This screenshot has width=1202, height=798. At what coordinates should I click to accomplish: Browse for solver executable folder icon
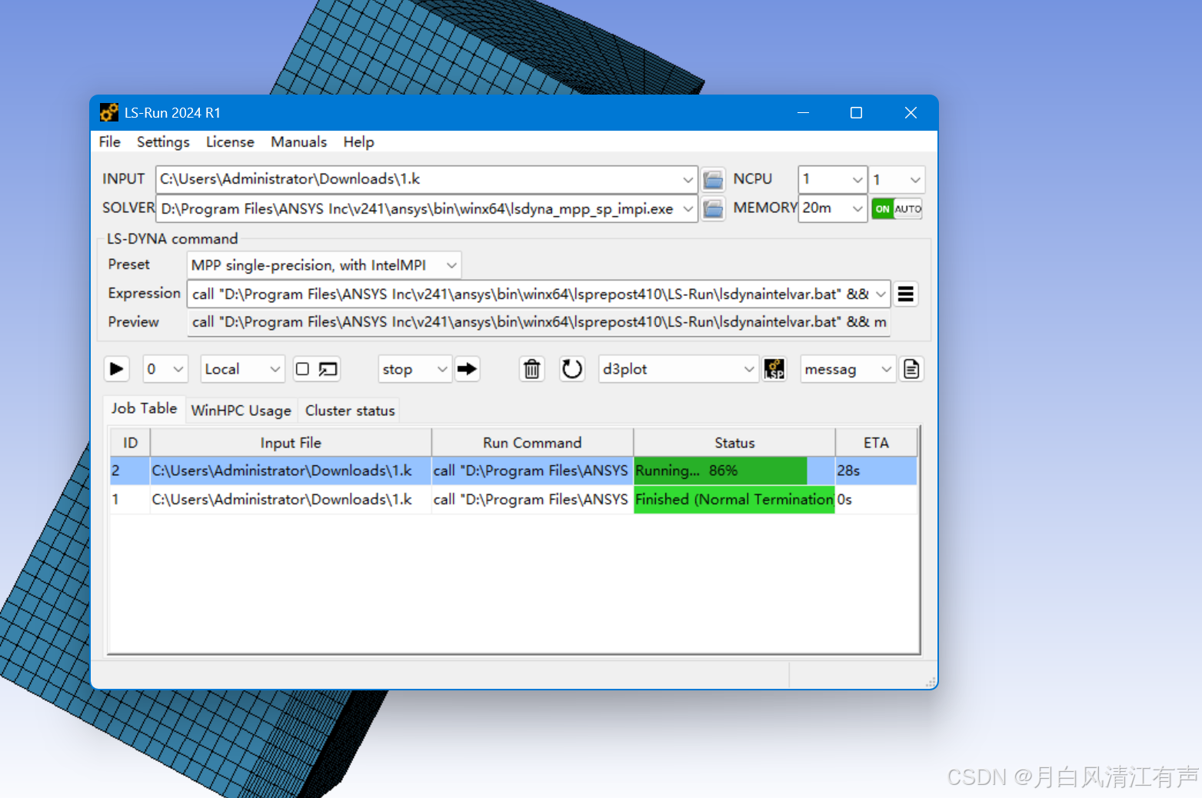coord(713,208)
